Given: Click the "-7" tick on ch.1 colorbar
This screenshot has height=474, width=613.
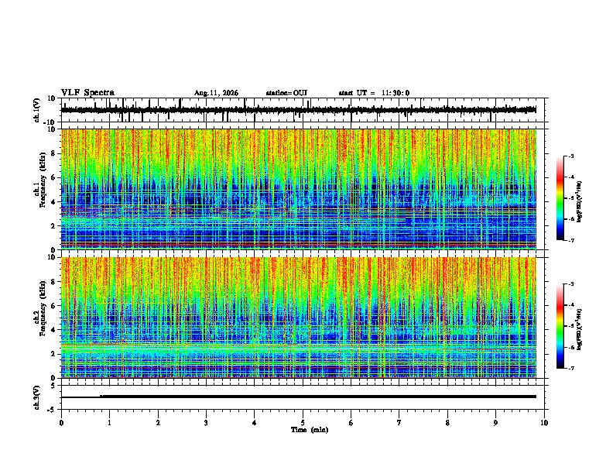Looking at the screenshot, I should [x=570, y=240].
